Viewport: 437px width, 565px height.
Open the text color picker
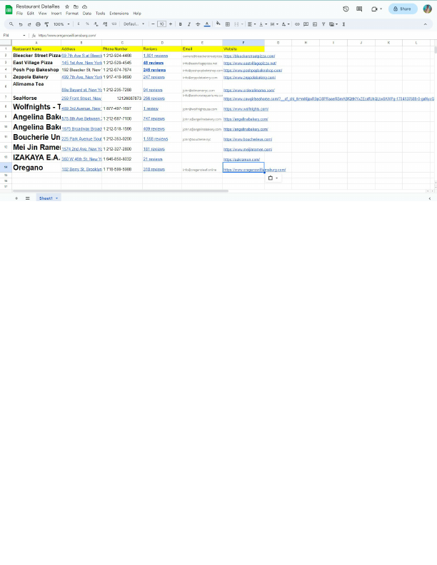pyautogui.click(x=207, y=24)
